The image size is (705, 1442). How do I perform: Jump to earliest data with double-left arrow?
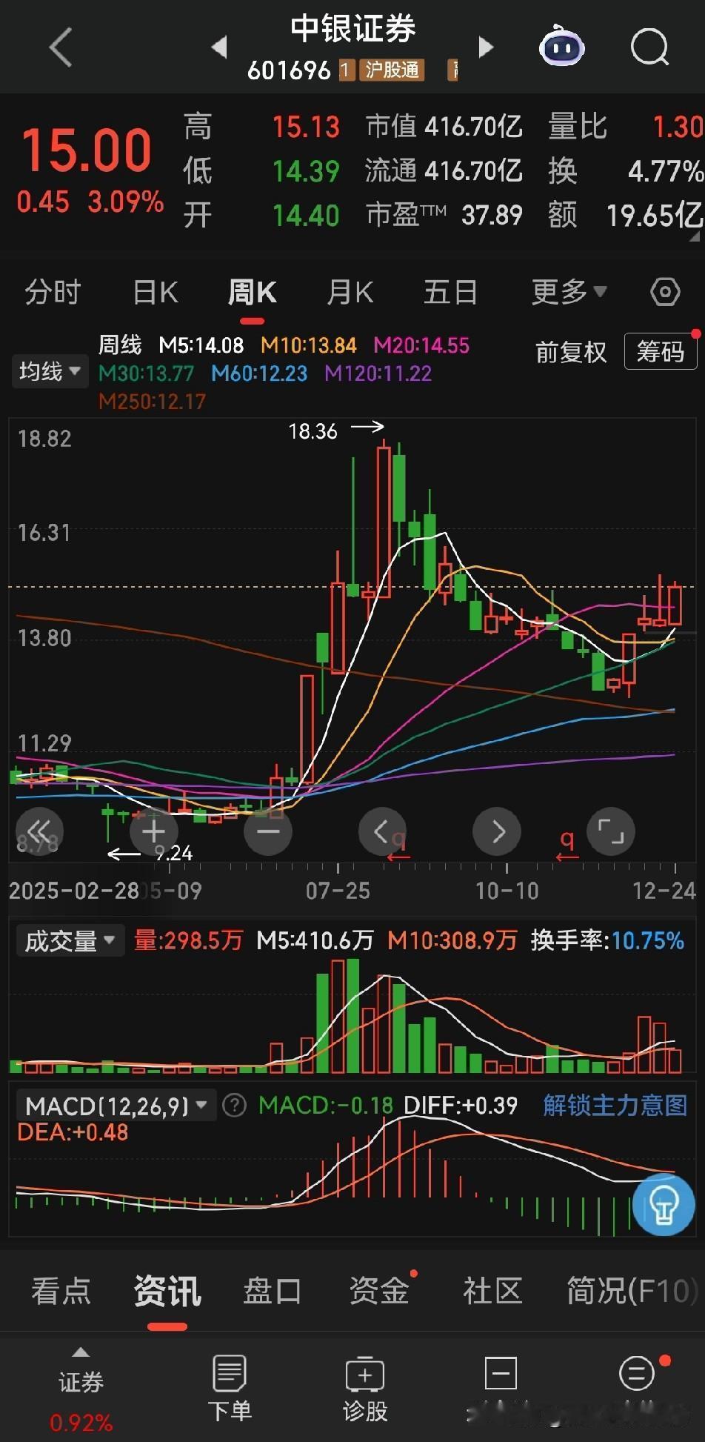coord(39,831)
